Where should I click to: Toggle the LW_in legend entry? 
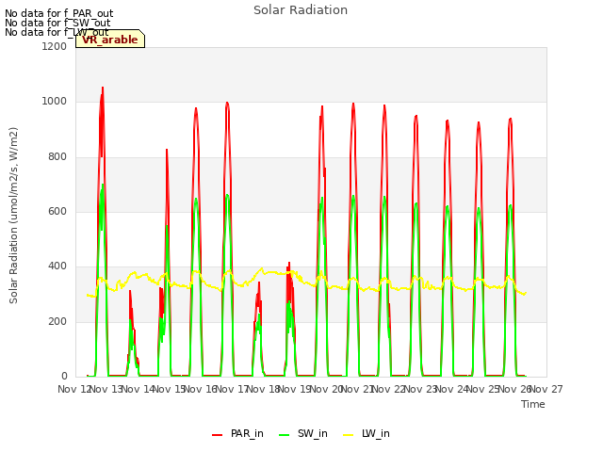pos(367,433)
